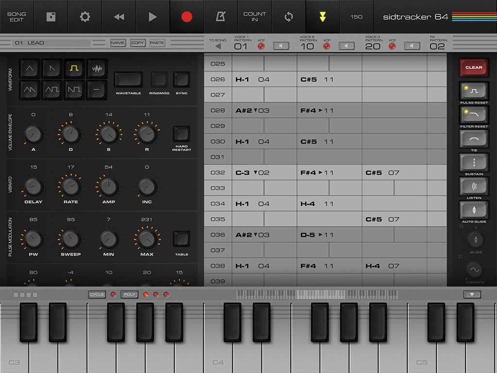
Task: Toggle the Hard Restart switch
Action: click(182, 134)
